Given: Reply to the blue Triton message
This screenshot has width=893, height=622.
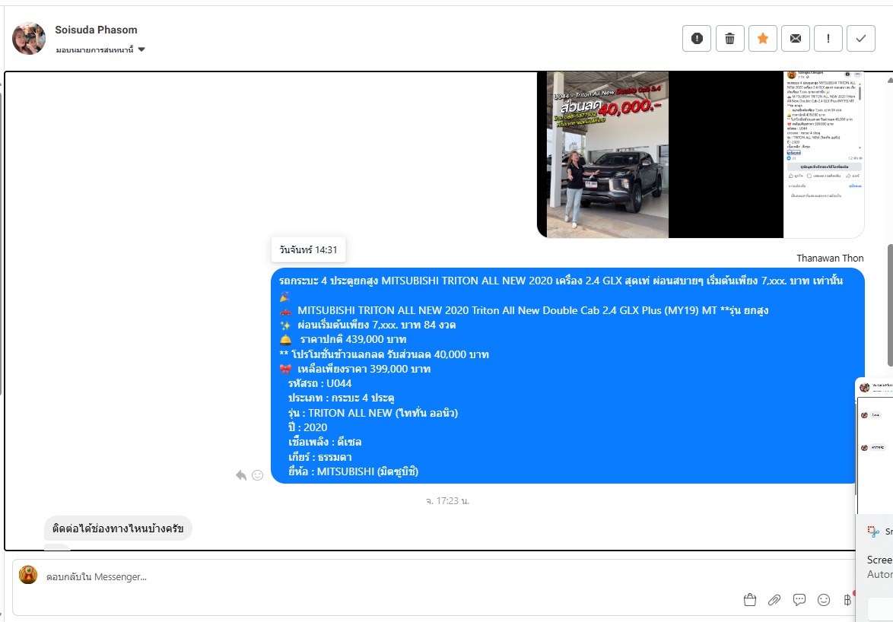Looking at the screenshot, I should tap(241, 475).
